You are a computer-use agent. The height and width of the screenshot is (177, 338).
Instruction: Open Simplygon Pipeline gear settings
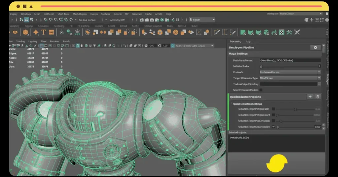pos(315,48)
